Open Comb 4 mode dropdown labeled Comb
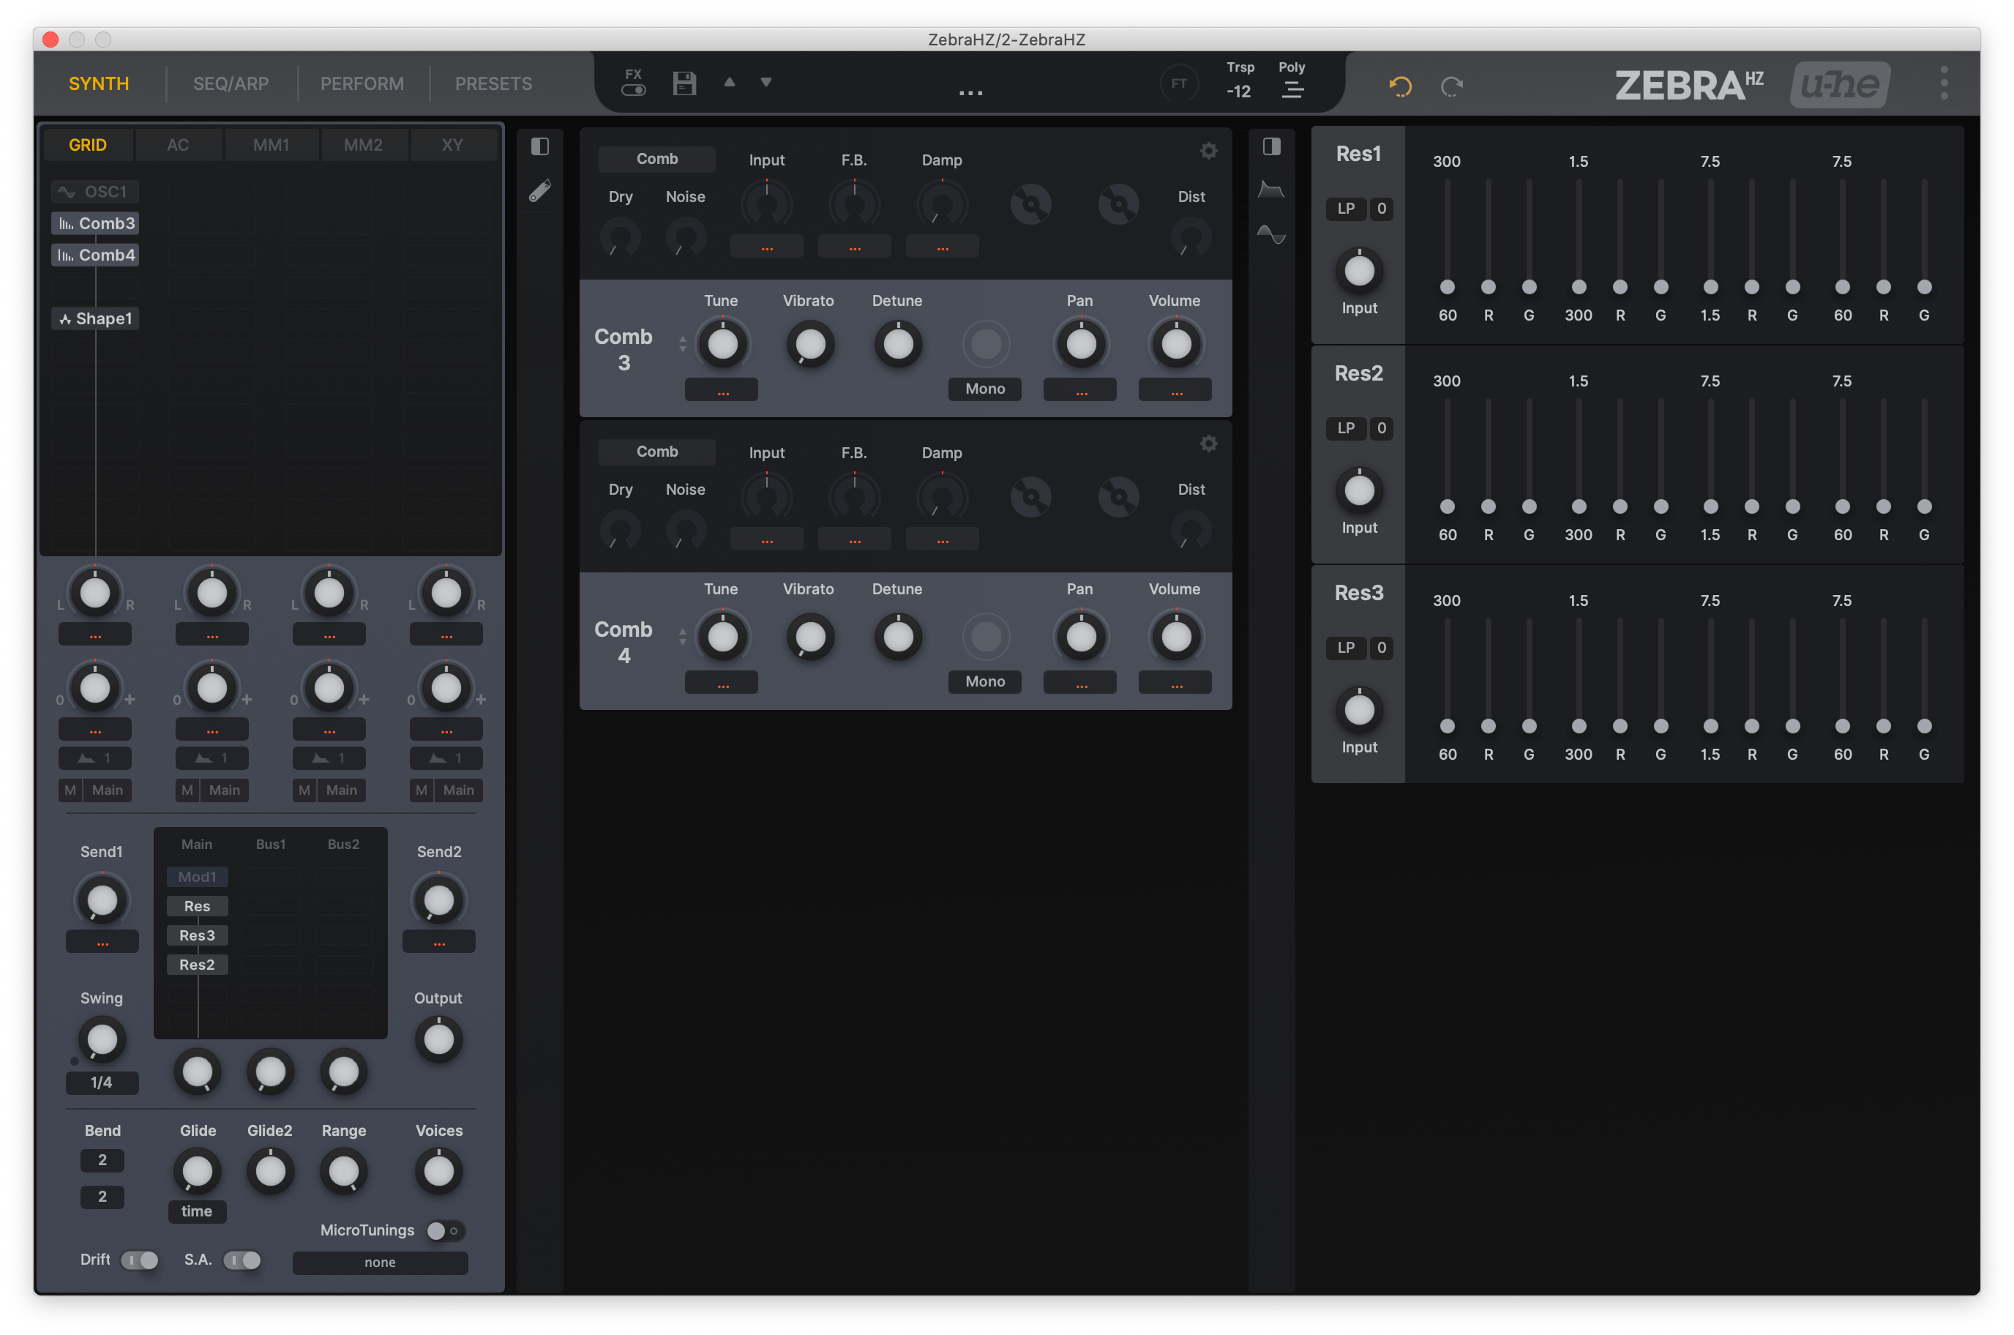This screenshot has width=2014, height=1335. 657,452
